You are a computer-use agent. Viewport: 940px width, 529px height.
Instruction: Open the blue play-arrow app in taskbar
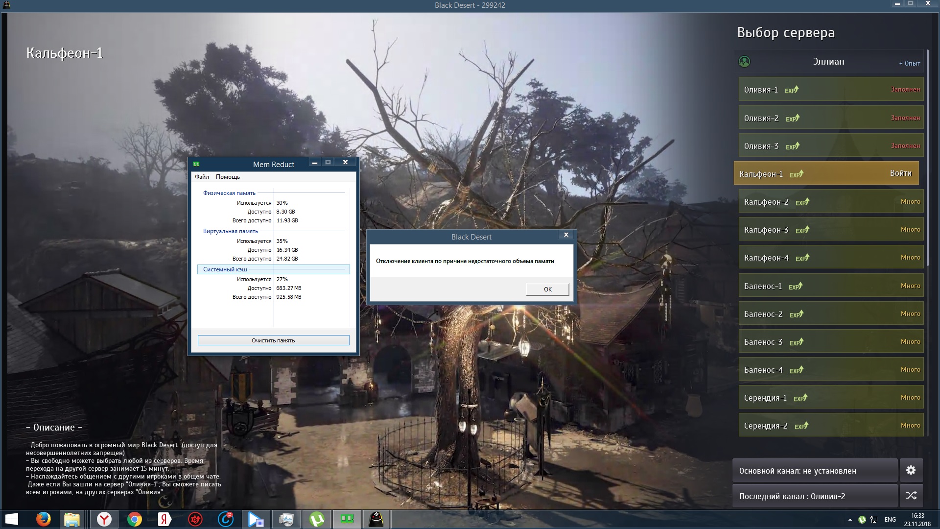256,519
